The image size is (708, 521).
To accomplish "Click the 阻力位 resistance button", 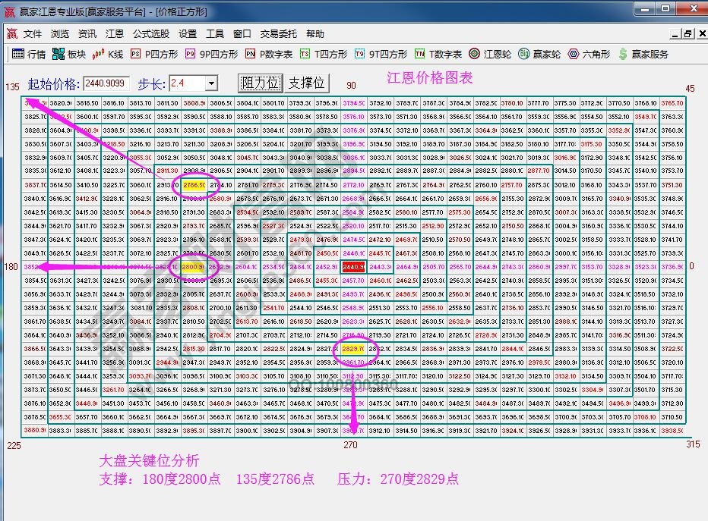I will coord(260,83).
